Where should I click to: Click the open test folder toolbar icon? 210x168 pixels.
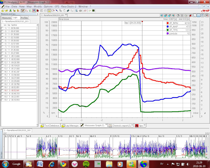pyautogui.click(x=7, y=10)
